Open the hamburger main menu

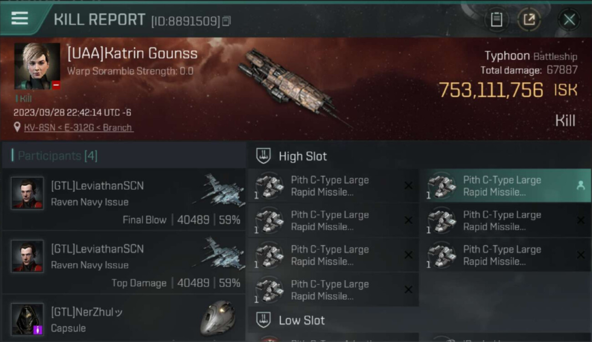point(20,19)
